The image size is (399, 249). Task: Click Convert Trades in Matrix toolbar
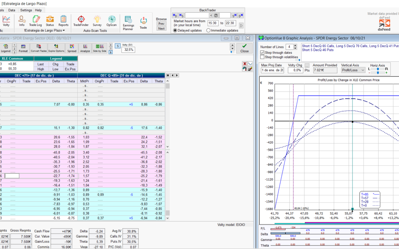pyautogui.click(x=39, y=48)
